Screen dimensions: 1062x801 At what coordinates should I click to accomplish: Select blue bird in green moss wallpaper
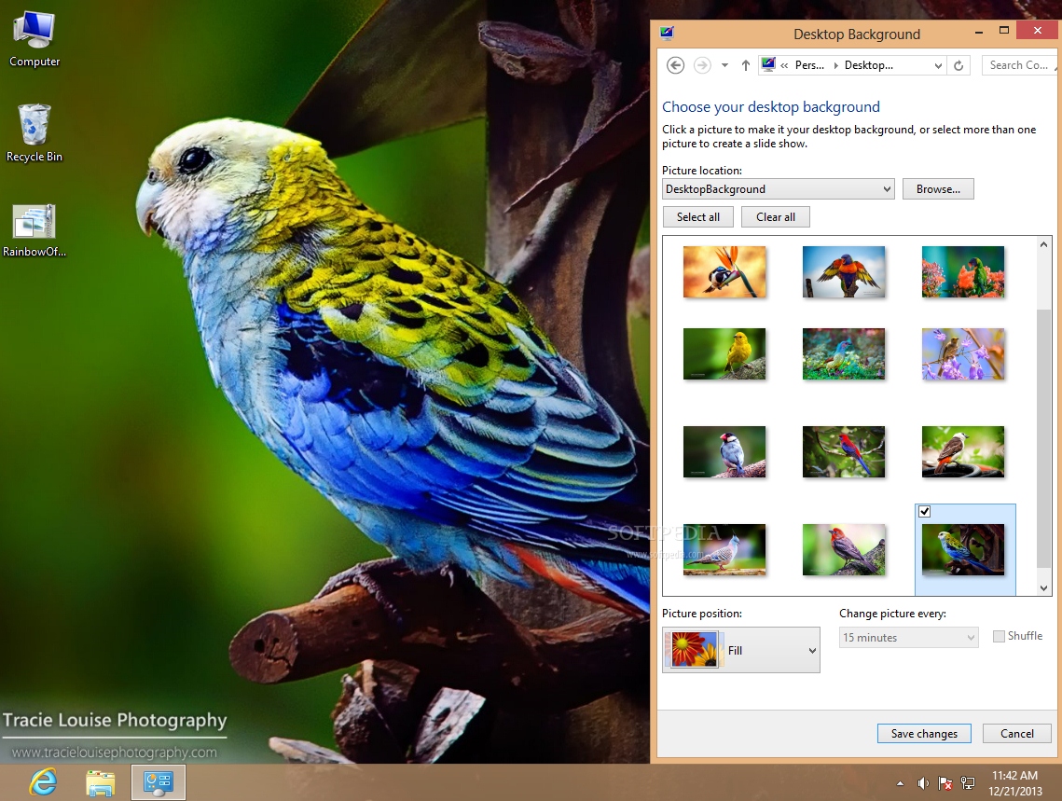843,353
